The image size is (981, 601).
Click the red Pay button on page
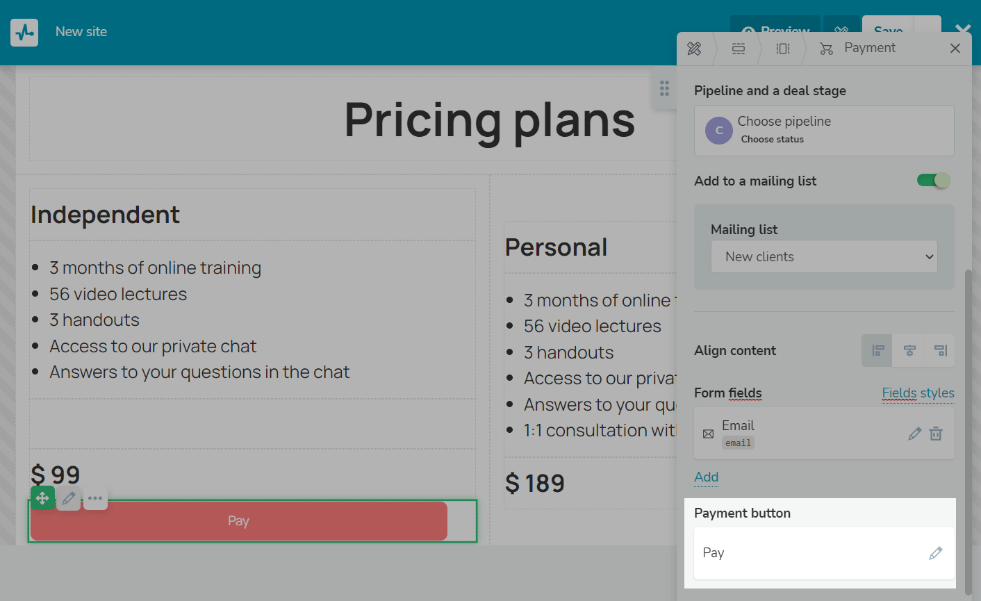[x=238, y=521]
